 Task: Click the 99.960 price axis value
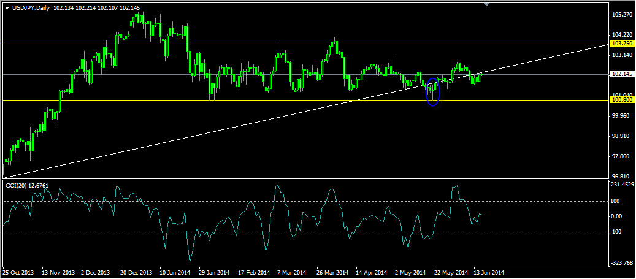pos(622,116)
